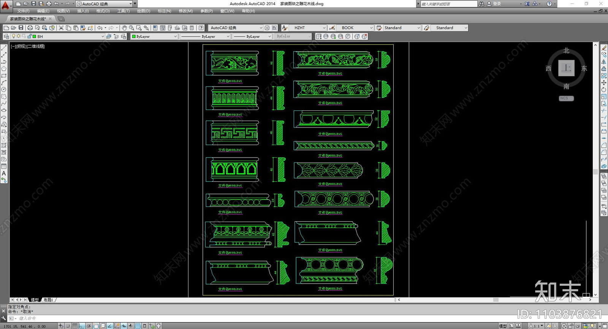Pick the Circle drawing tool
This screenshot has height=329, width=608.
pos(4,90)
